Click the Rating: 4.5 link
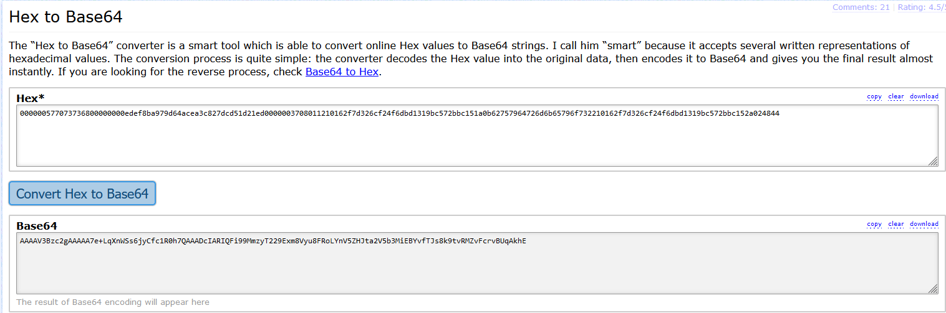Screen dimensions: 946x313 coord(921,7)
